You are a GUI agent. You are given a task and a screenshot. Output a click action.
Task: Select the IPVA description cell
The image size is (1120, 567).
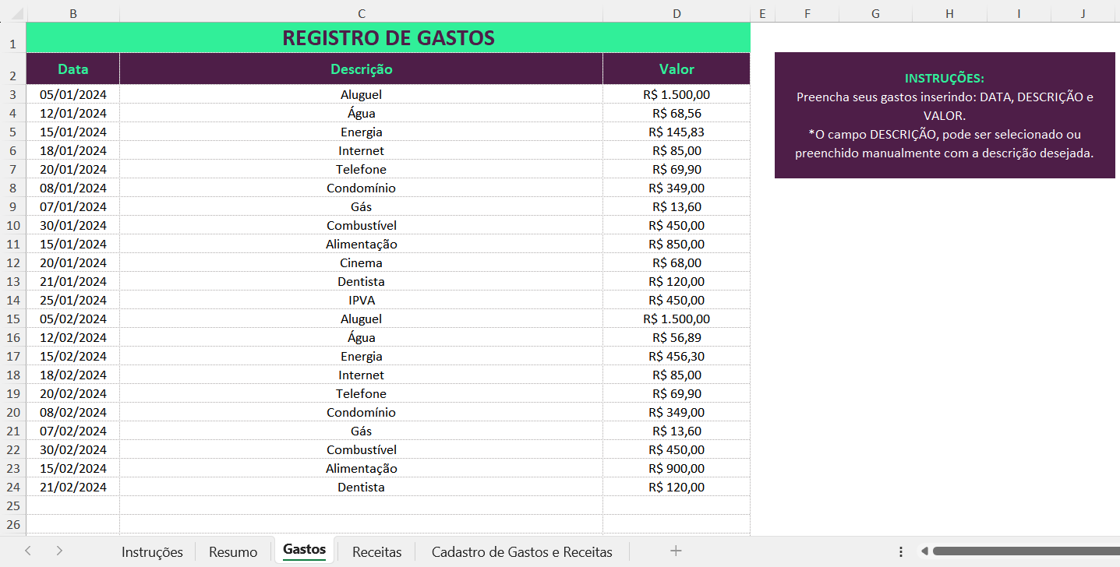361,300
